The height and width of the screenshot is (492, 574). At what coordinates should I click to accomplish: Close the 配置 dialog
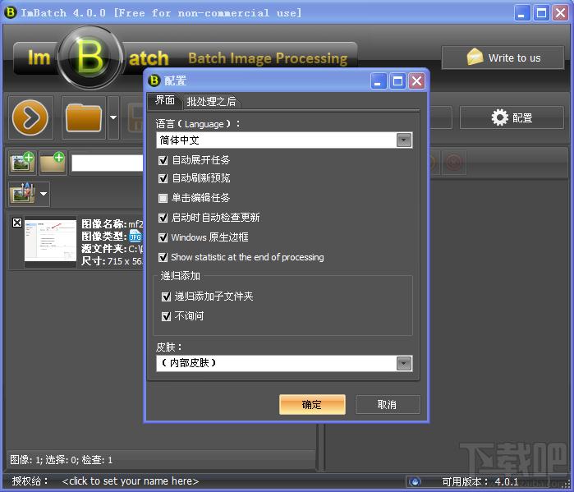click(416, 80)
